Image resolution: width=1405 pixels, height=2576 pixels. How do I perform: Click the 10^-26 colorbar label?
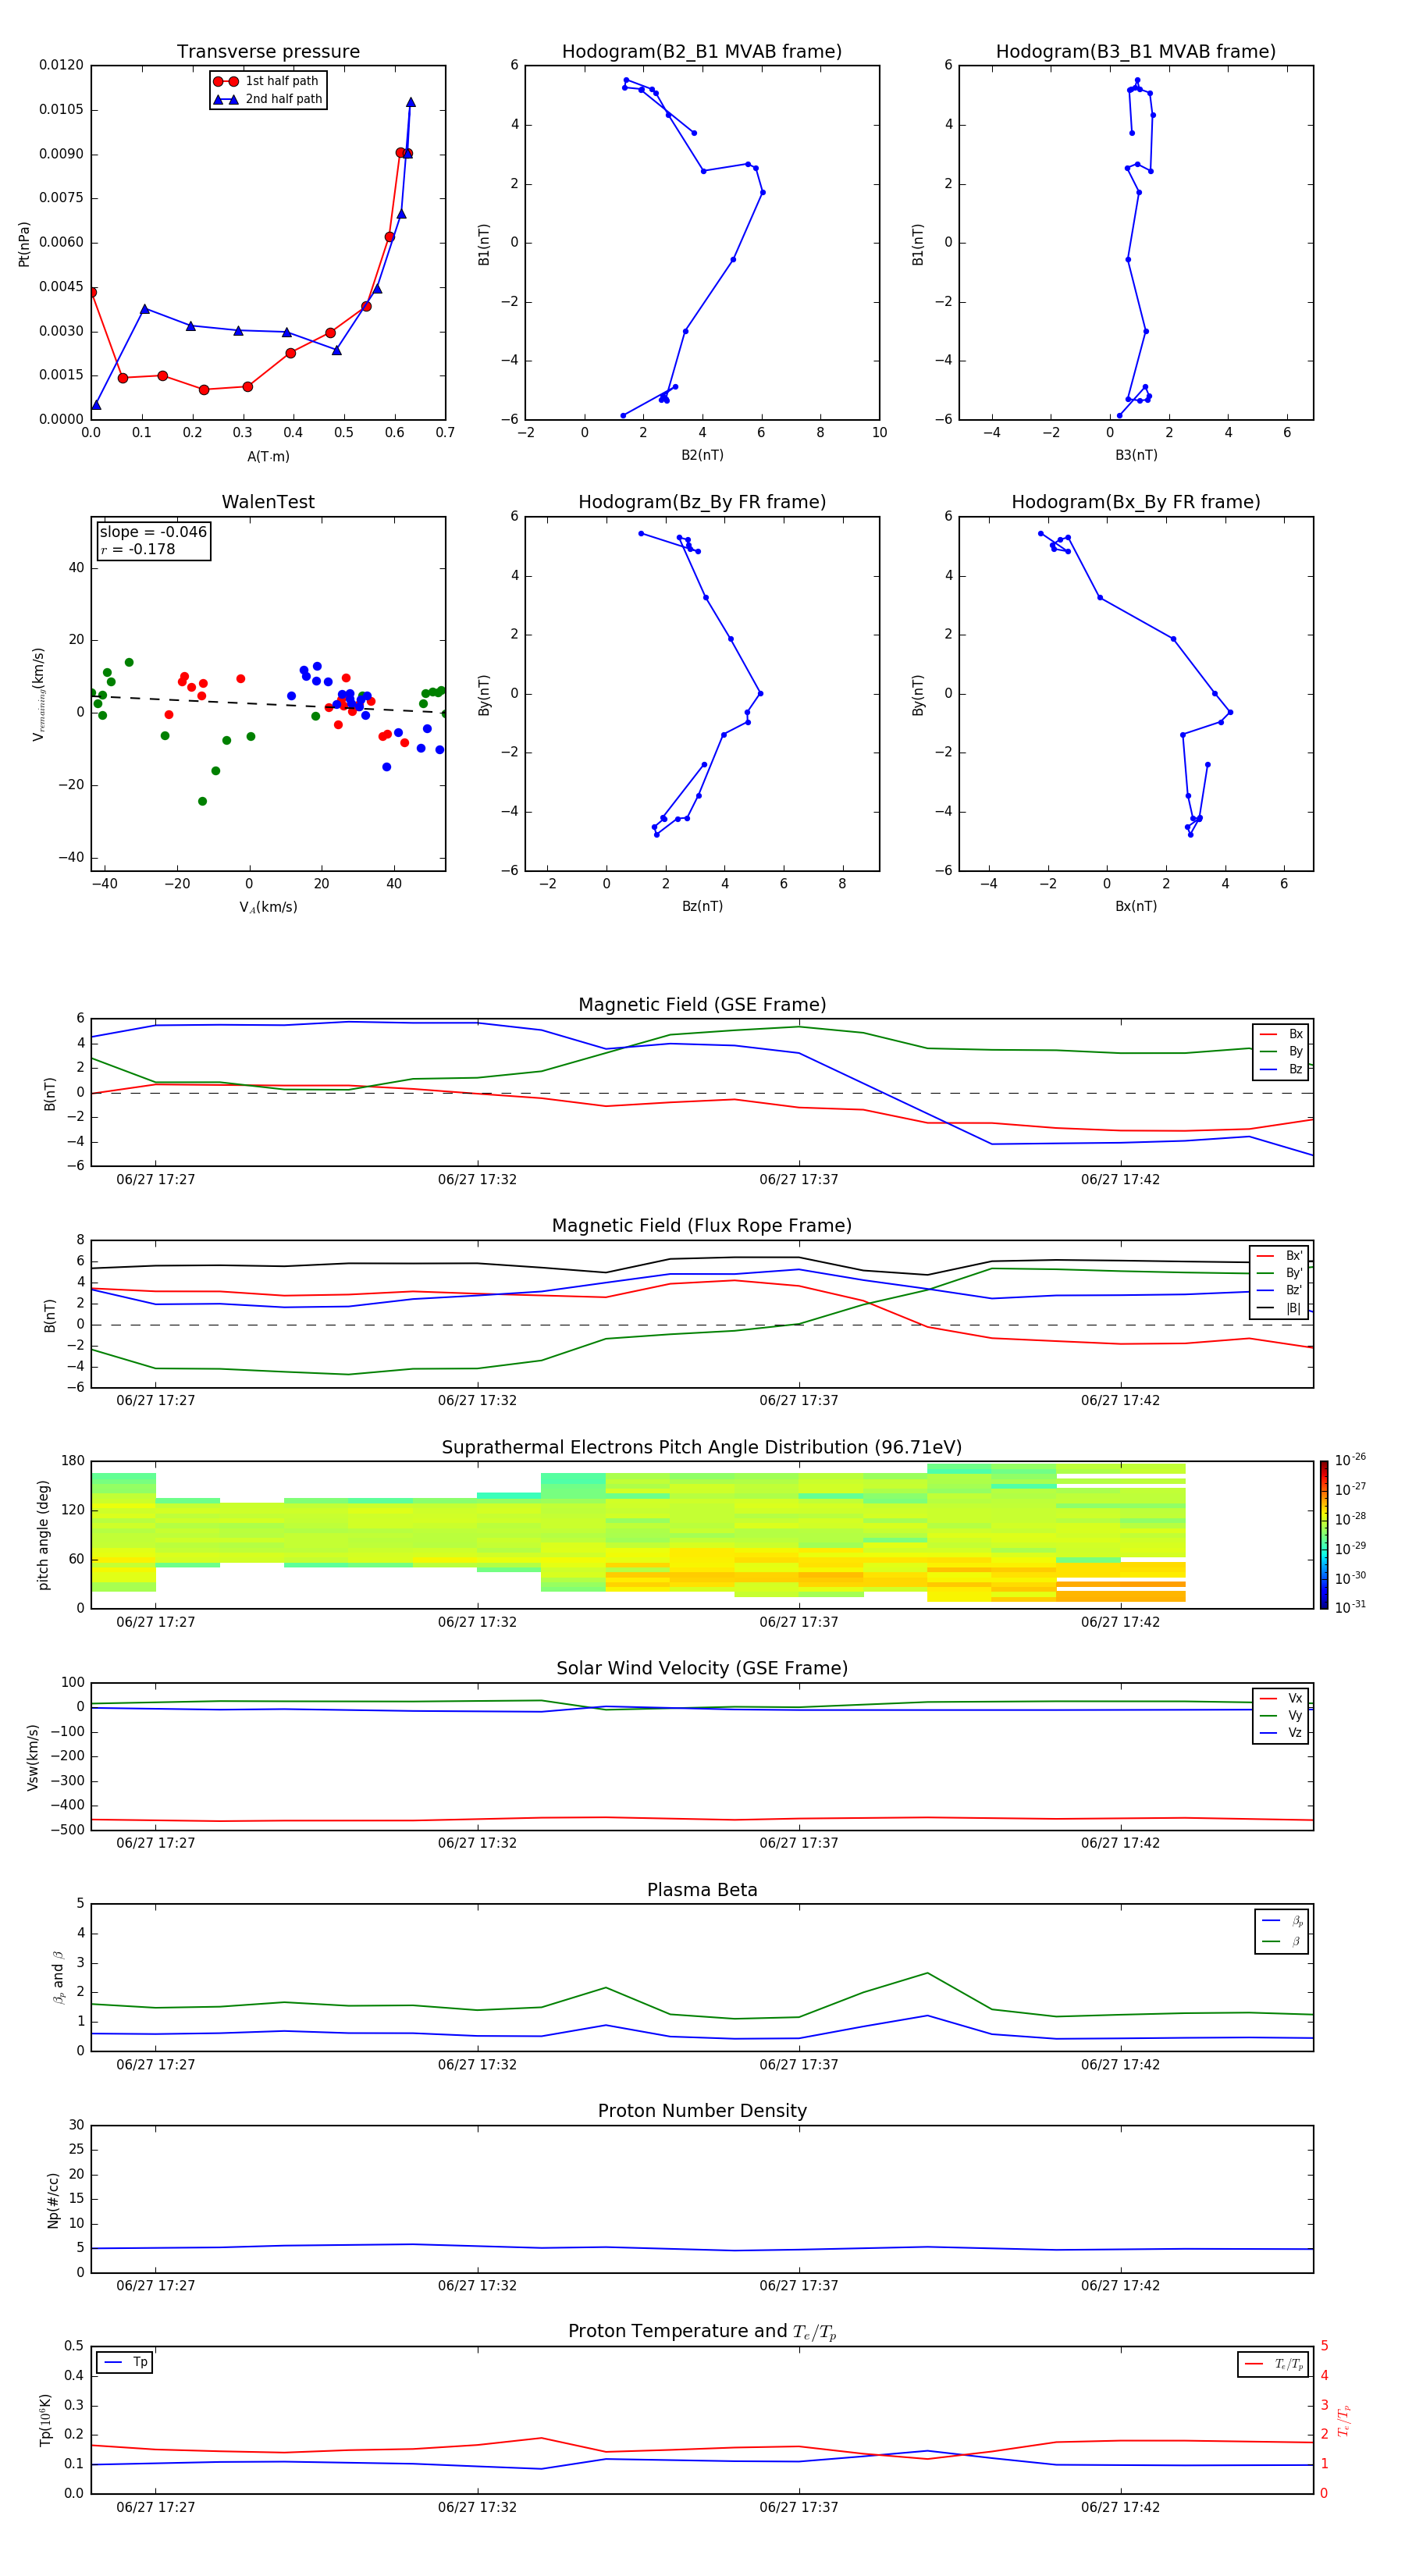[1350, 1460]
